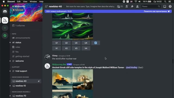Viewport: 174px width, 98px height.
Task: Click the 1 событие events row
Action: pos(26,26)
